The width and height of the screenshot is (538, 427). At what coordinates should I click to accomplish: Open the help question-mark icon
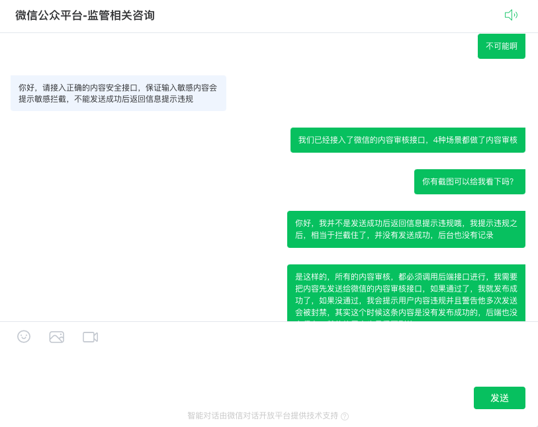point(345,416)
